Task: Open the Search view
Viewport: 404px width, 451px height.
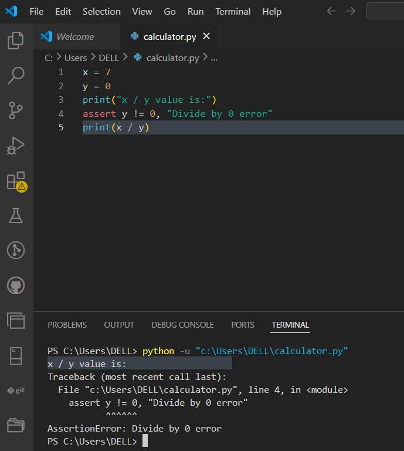Action: point(16,75)
